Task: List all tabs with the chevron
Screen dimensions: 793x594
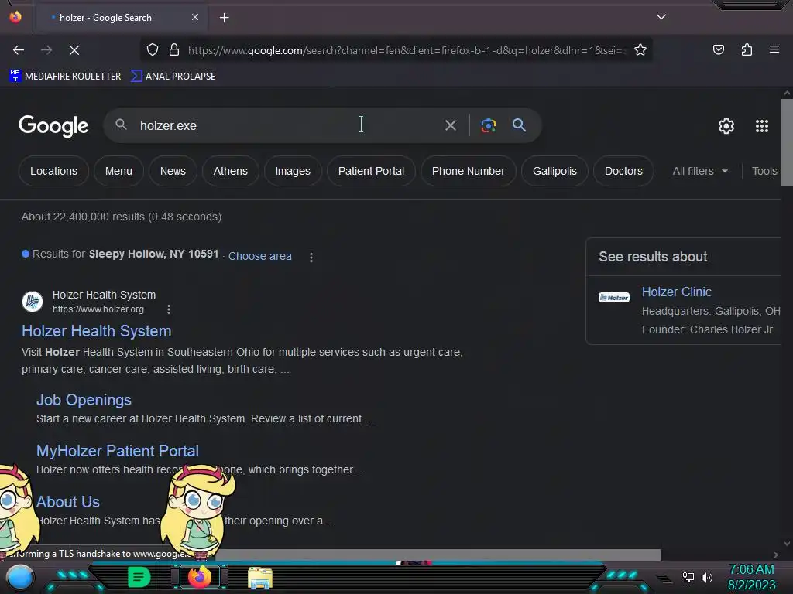Action: click(x=661, y=17)
